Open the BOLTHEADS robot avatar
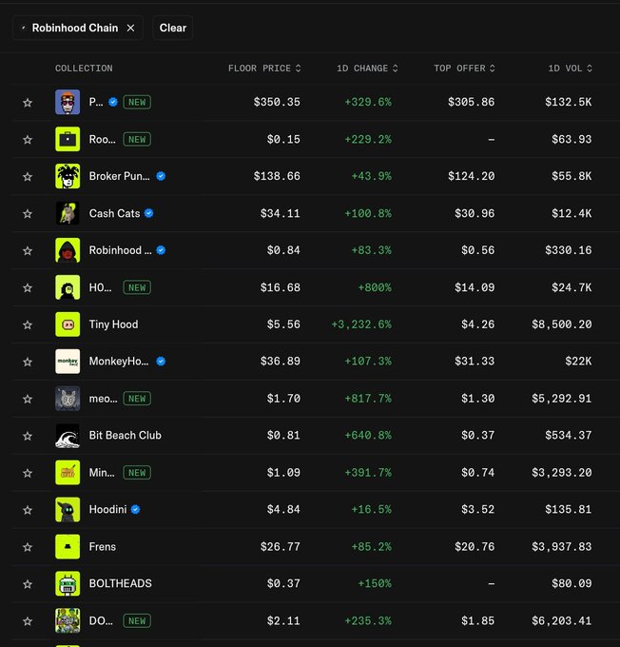The height and width of the screenshot is (647, 620). 68,583
